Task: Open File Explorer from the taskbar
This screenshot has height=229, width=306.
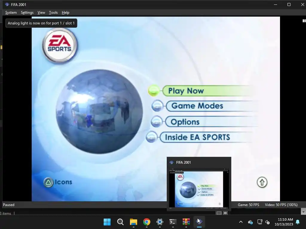Action: point(134,222)
